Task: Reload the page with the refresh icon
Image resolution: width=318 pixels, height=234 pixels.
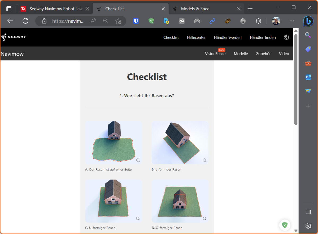Action: point(25,21)
